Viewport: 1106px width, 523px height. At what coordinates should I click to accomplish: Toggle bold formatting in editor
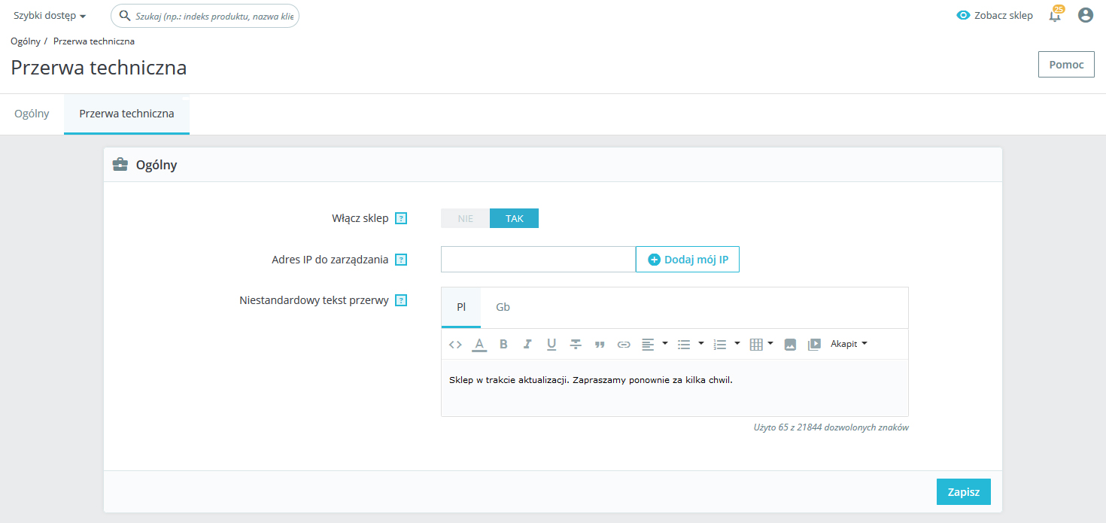[x=503, y=345]
